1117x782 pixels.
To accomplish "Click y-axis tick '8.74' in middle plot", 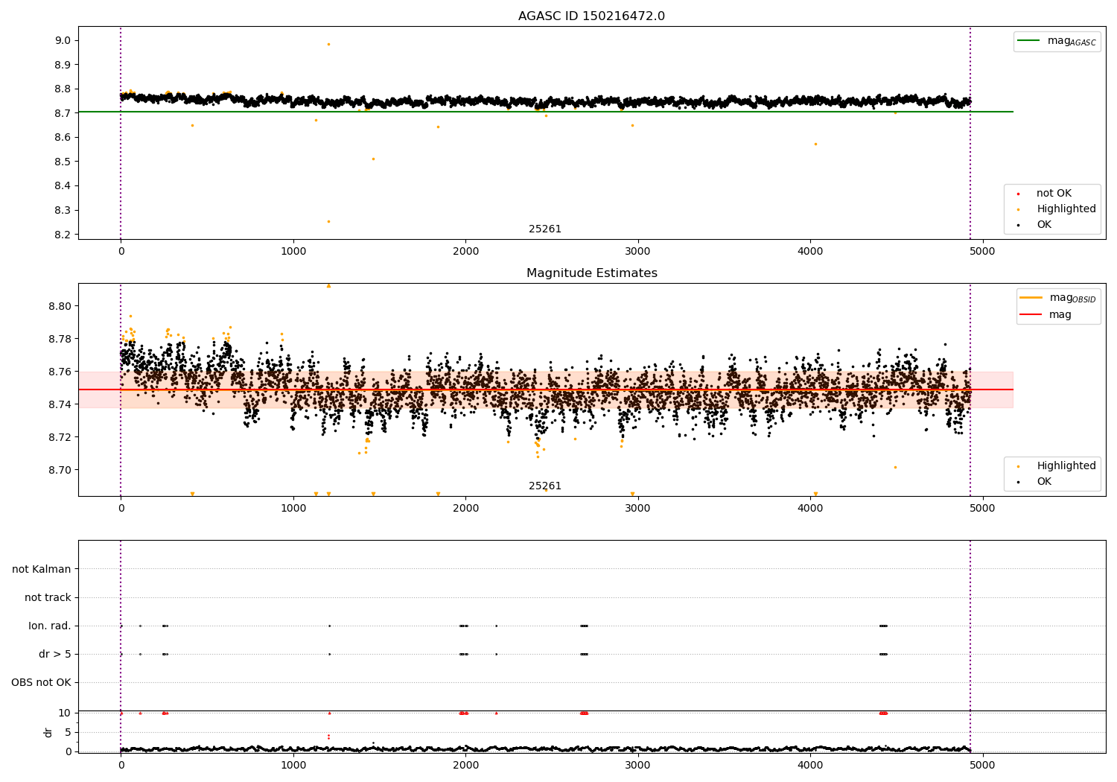I will [61, 404].
